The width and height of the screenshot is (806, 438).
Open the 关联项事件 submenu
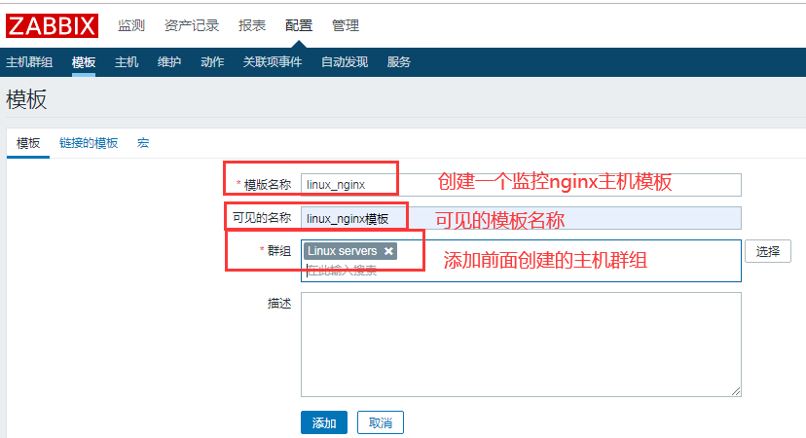[x=273, y=62]
